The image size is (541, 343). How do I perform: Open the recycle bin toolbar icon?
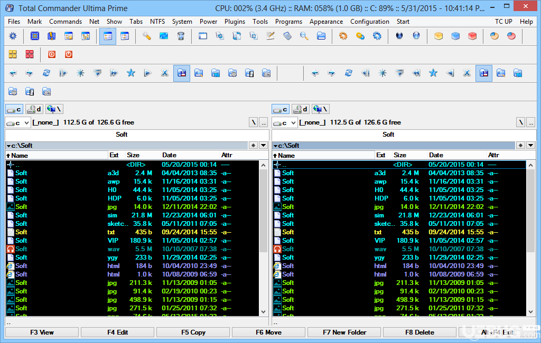click(x=181, y=36)
